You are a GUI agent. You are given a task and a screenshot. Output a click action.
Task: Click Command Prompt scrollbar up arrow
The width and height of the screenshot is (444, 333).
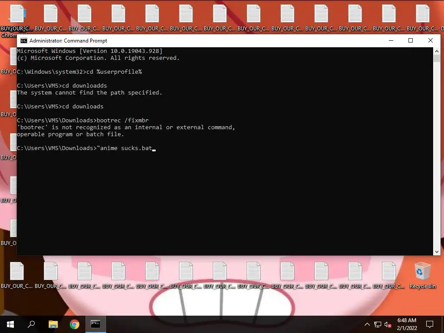[x=437, y=51]
